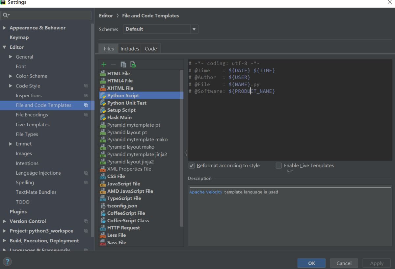Viewport: 395px width, 269px height.
Task: Expand the Code Style node
Action: [11, 86]
